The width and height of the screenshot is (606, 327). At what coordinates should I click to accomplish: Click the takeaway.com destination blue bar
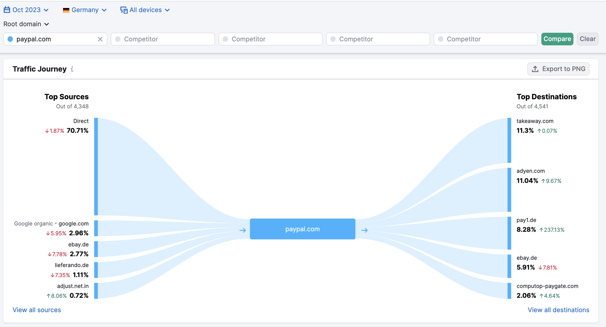[509, 140]
